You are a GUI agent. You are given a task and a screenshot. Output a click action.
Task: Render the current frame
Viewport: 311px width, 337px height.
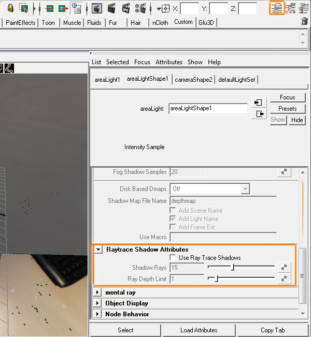coord(111,9)
